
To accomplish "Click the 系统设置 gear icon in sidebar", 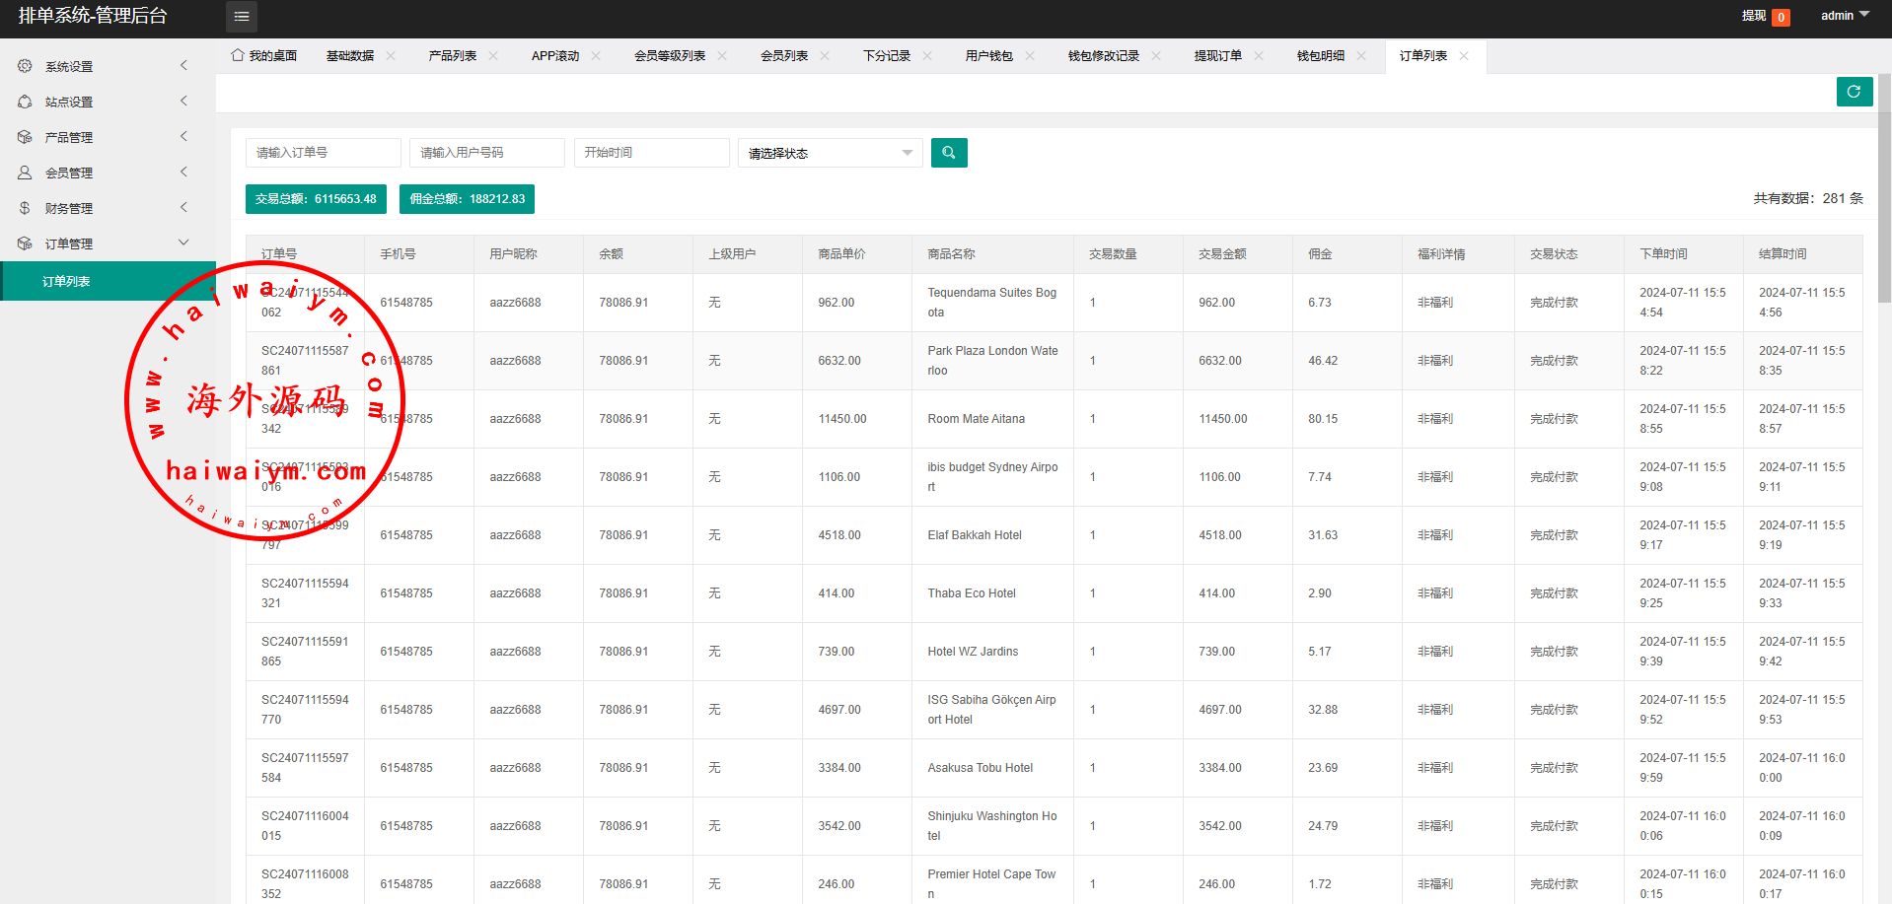I will 26,66.
